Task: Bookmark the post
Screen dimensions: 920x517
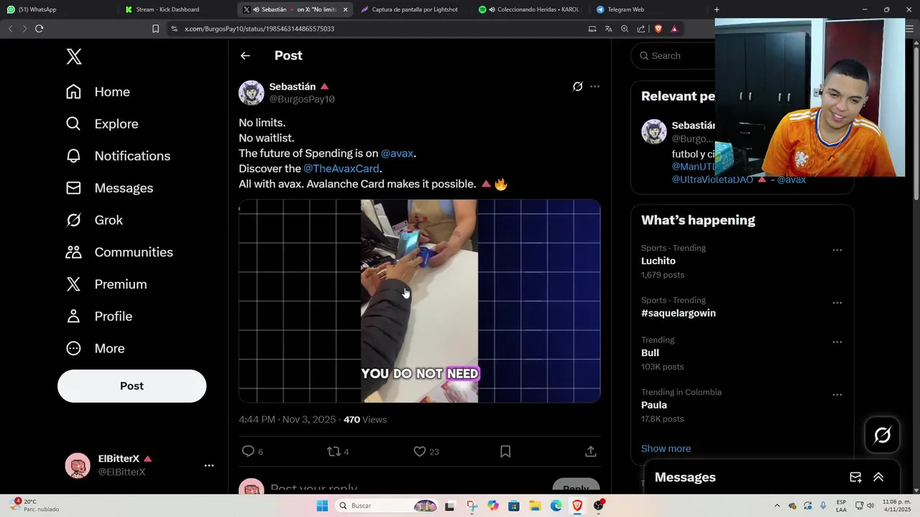Action: (x=505, y=451)
